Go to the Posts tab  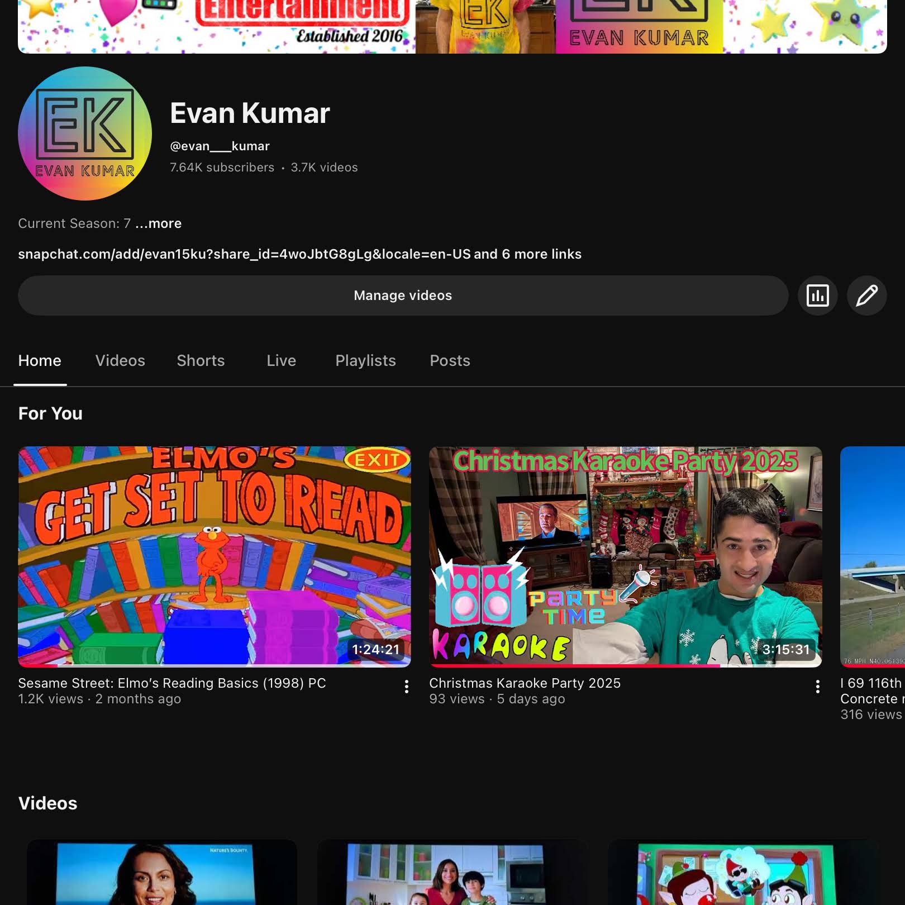coord(450,361)
